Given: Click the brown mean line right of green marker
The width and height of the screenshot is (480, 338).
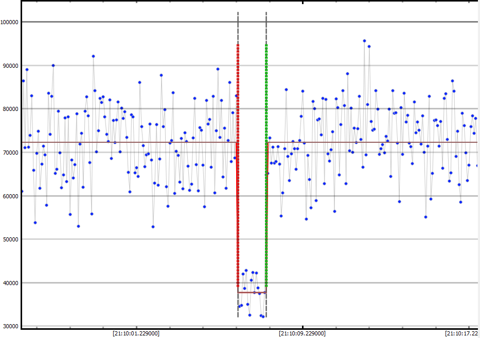Looking at the screenshot, I should click(x=370, y=142).
